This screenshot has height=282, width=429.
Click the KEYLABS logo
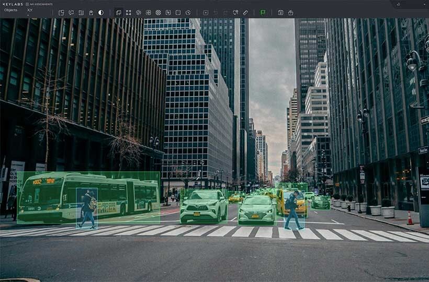click(x=12, y=4)
